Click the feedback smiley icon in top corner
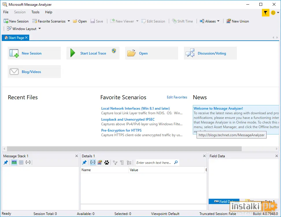 [x=273, y=13]
